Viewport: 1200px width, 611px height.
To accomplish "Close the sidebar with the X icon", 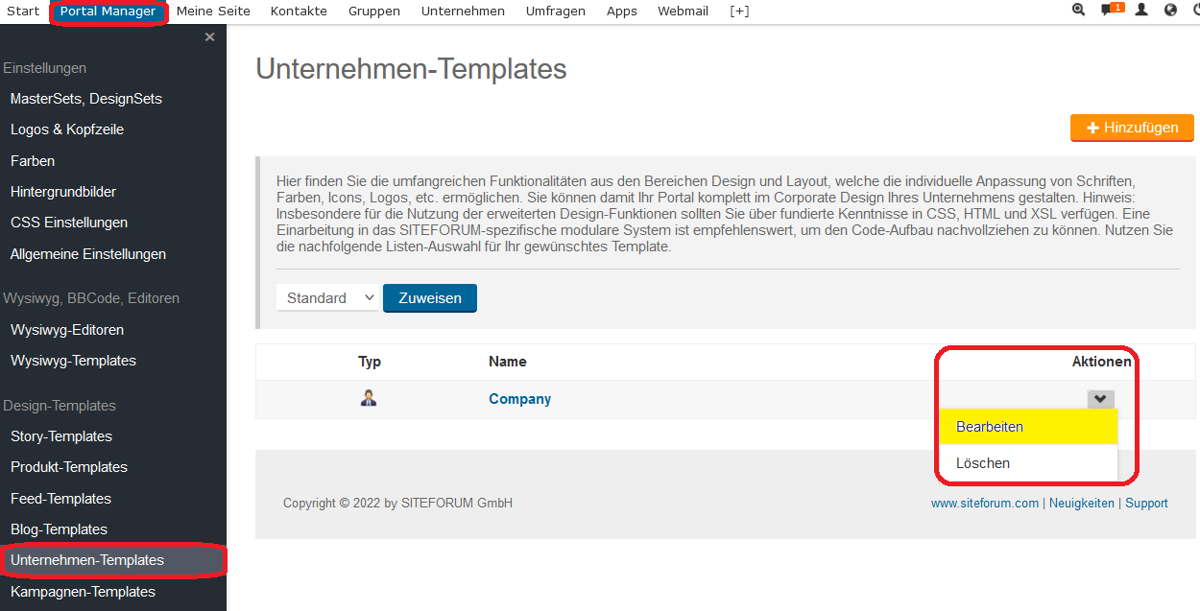I will 210,37.
